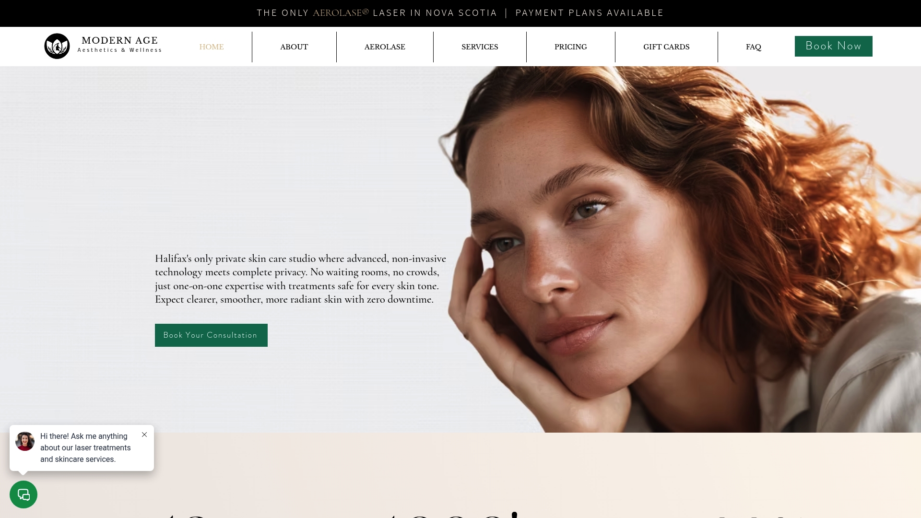Select SERVICES in the navigation bar
This screenshot has width=921, height=518.
(480, 47)
